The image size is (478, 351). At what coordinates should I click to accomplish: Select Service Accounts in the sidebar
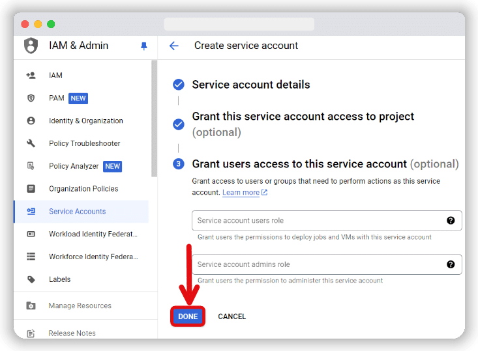(82, 211)
